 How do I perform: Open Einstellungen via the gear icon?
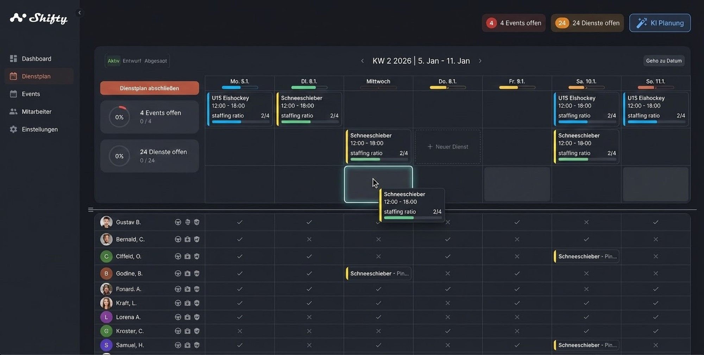[13, 129]
